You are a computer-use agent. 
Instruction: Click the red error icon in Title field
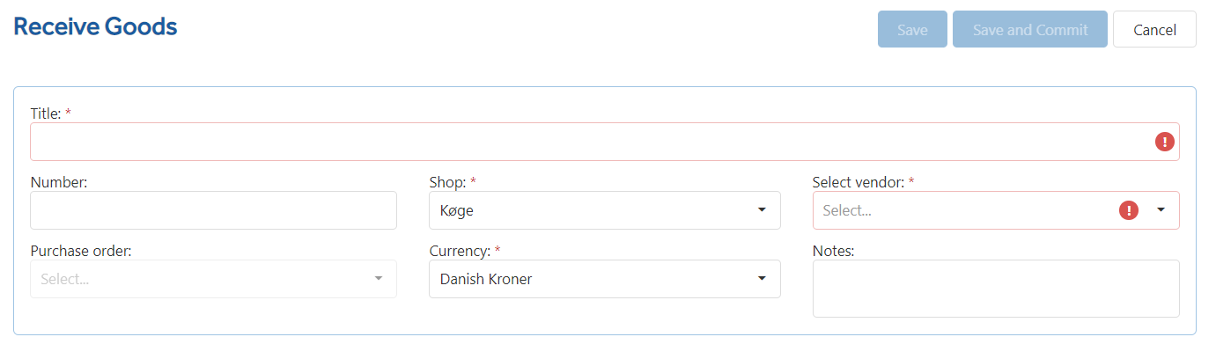point(1164,142)
